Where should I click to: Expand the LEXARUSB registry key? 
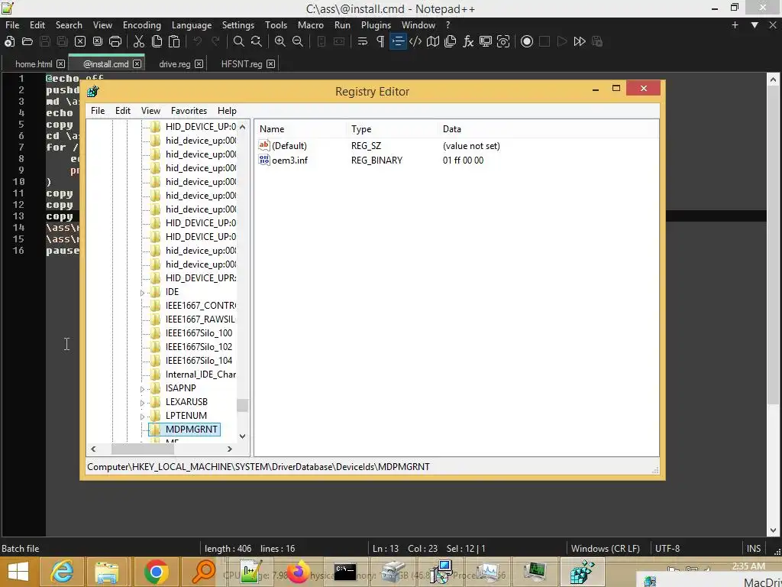pyautogui.click(x=143, y=402)
